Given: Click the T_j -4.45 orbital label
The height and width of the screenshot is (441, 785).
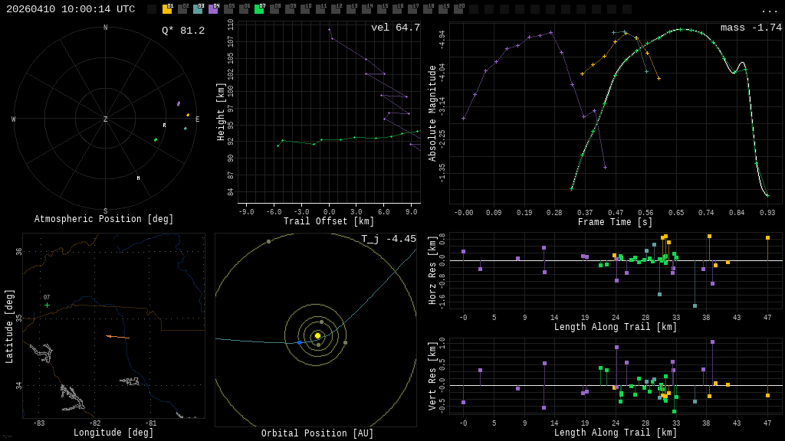Looking at the screenshot, I should [x=389, y=239].
